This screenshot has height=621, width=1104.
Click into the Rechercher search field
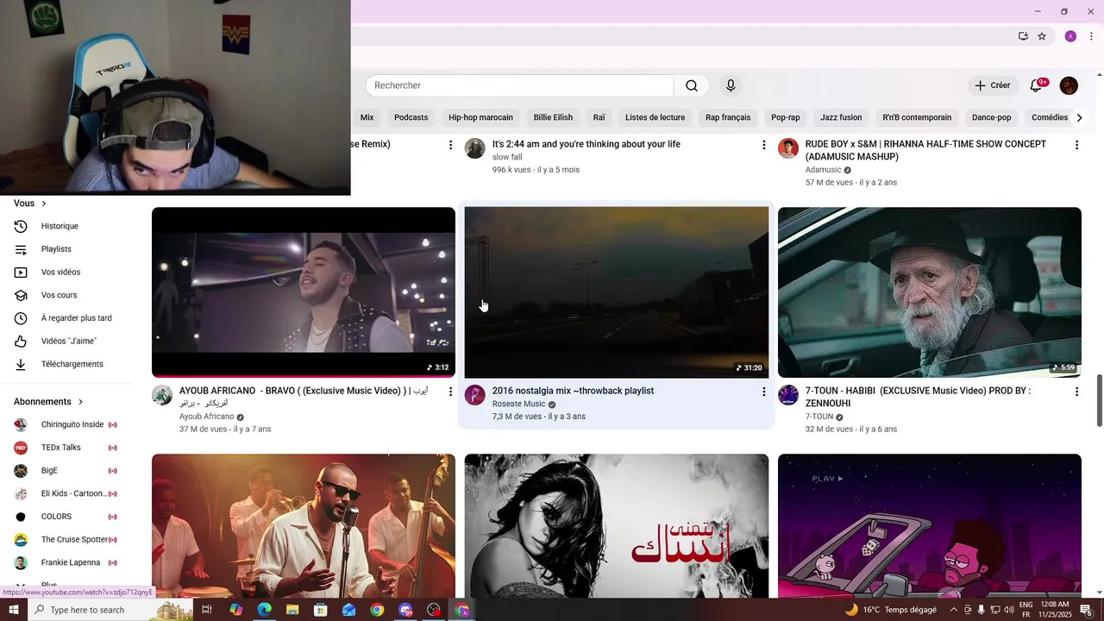coord(519,85)
